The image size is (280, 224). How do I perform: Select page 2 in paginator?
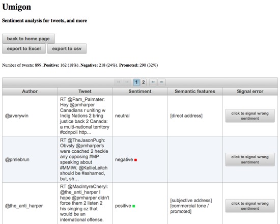pos(143,82)
